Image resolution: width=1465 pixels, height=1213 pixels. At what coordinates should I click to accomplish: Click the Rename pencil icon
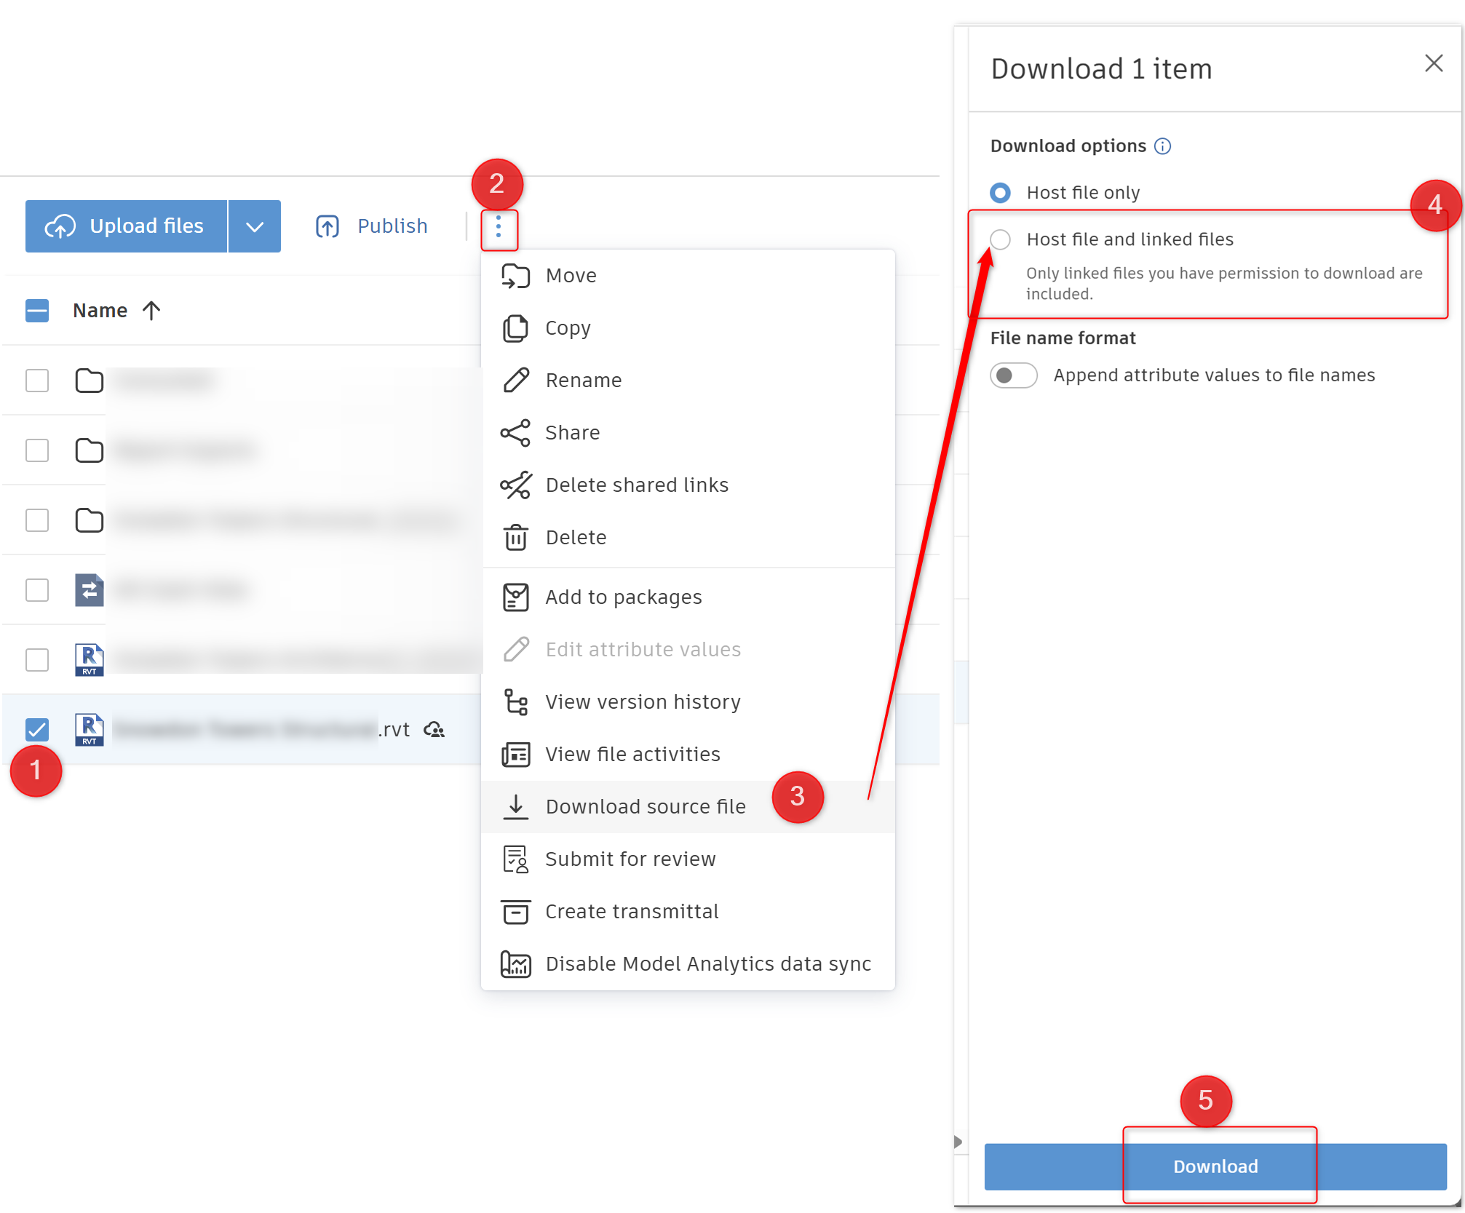(x=516, y=381)
